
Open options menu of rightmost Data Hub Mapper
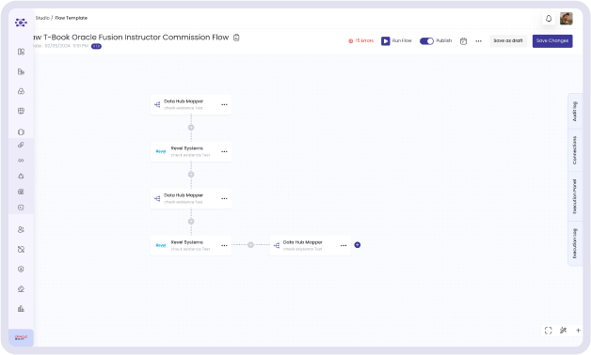(343, 245)
